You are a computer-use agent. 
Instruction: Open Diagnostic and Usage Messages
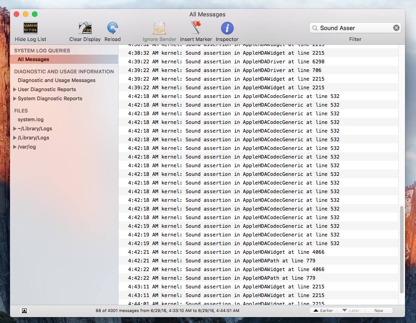click(57, 80)
